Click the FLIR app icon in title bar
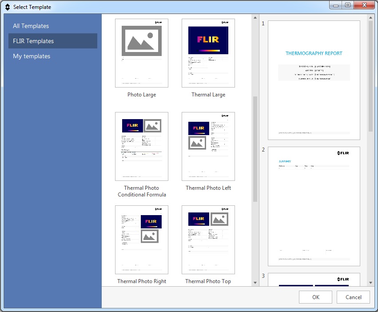The image size is (378, 312). (x=7, y=7)
